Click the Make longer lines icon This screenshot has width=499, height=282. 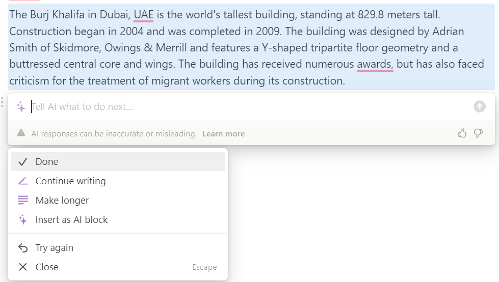(x=22, y=200)
